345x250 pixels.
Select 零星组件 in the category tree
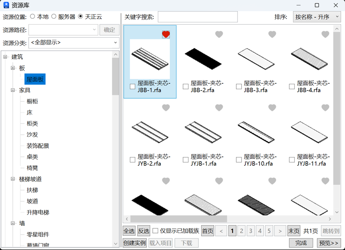pos(38,234)
